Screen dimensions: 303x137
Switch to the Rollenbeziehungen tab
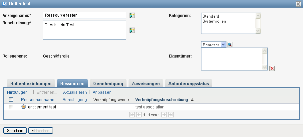tap(31, 83)
